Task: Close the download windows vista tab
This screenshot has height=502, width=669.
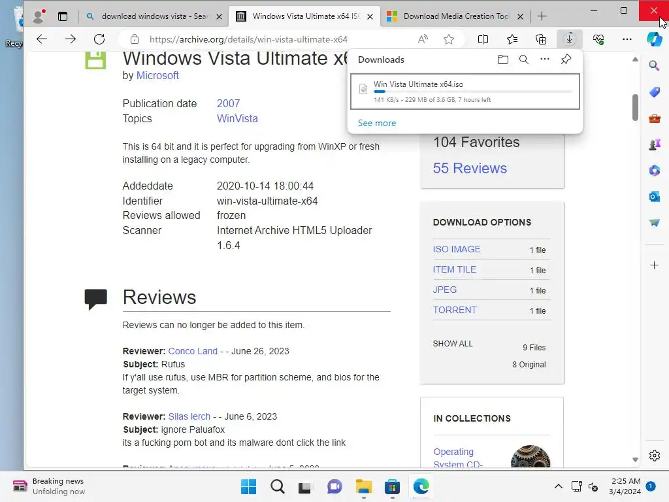Action: 219,16
